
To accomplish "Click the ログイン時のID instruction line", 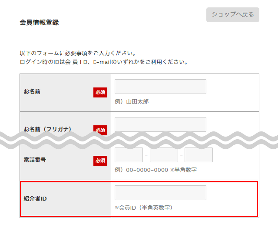I will click(103, 62).
